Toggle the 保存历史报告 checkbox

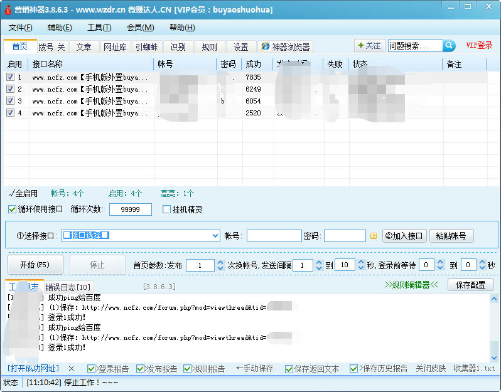pos(353,369)
